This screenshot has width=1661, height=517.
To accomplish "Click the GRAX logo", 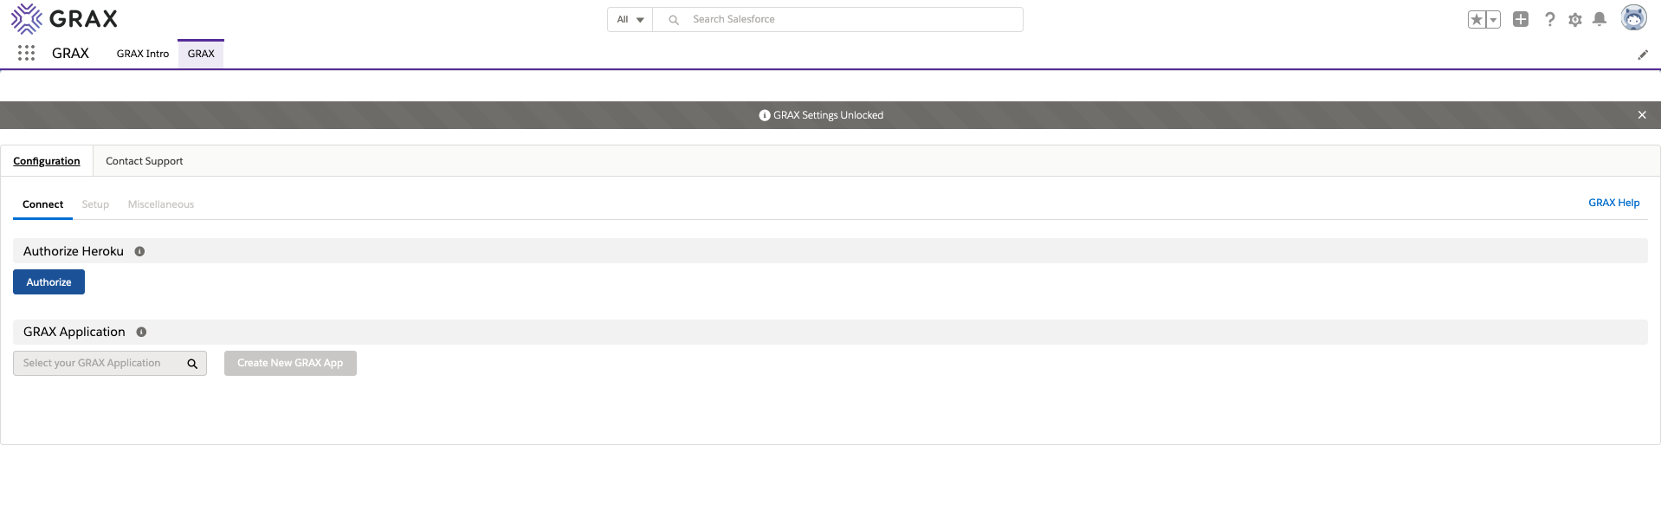I will coord(64,18).
